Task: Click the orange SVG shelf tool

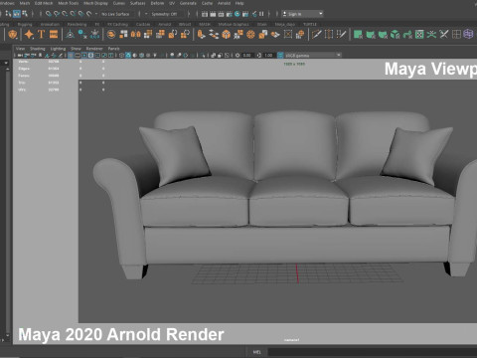Action: (54, 34)
